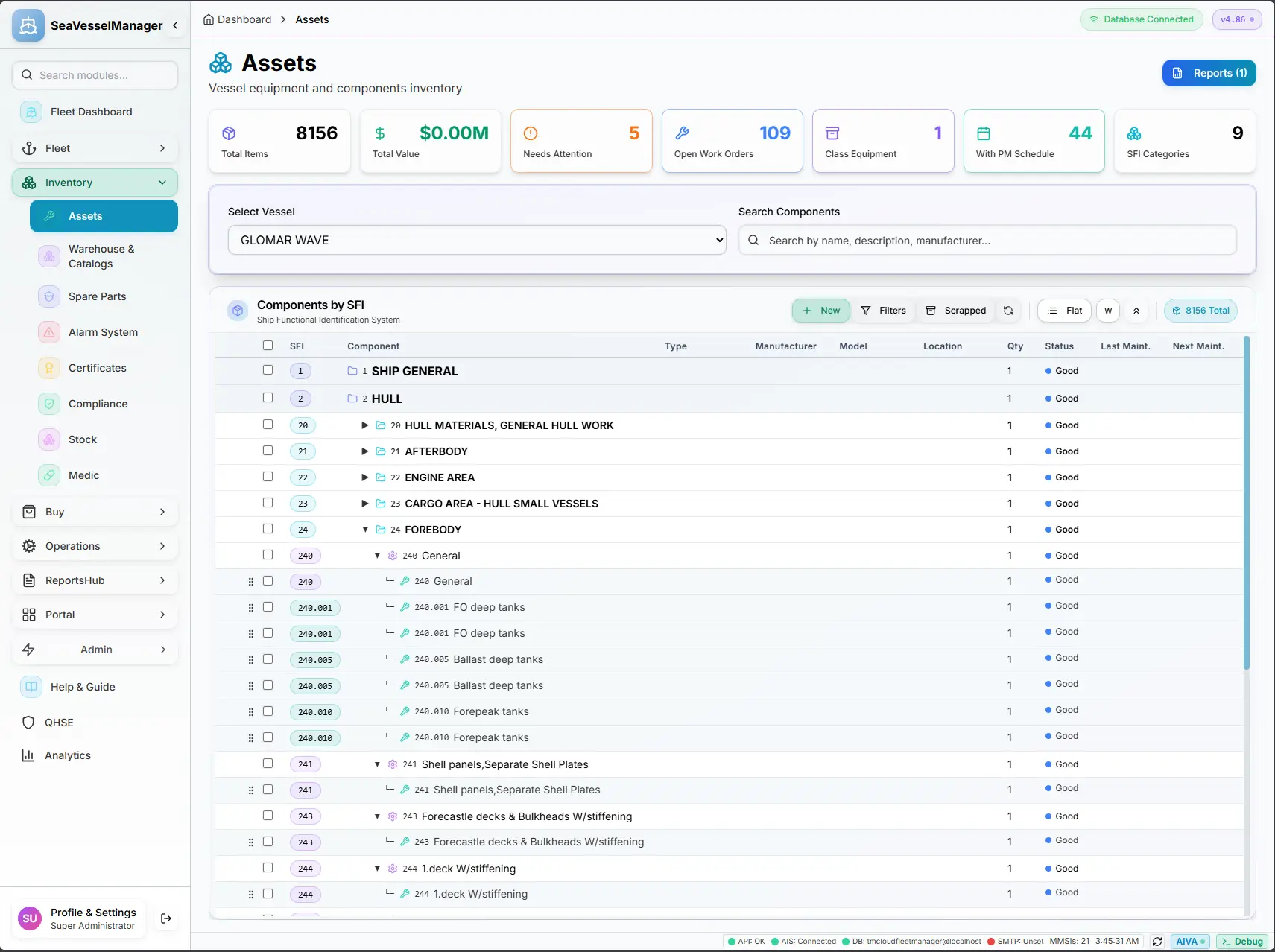Collapse 243 Forecastle decks & Bulkheads group
Image resolution: width=1275 pixels, height=952 pixels.
pyautogui.click(x=377, y=816)
